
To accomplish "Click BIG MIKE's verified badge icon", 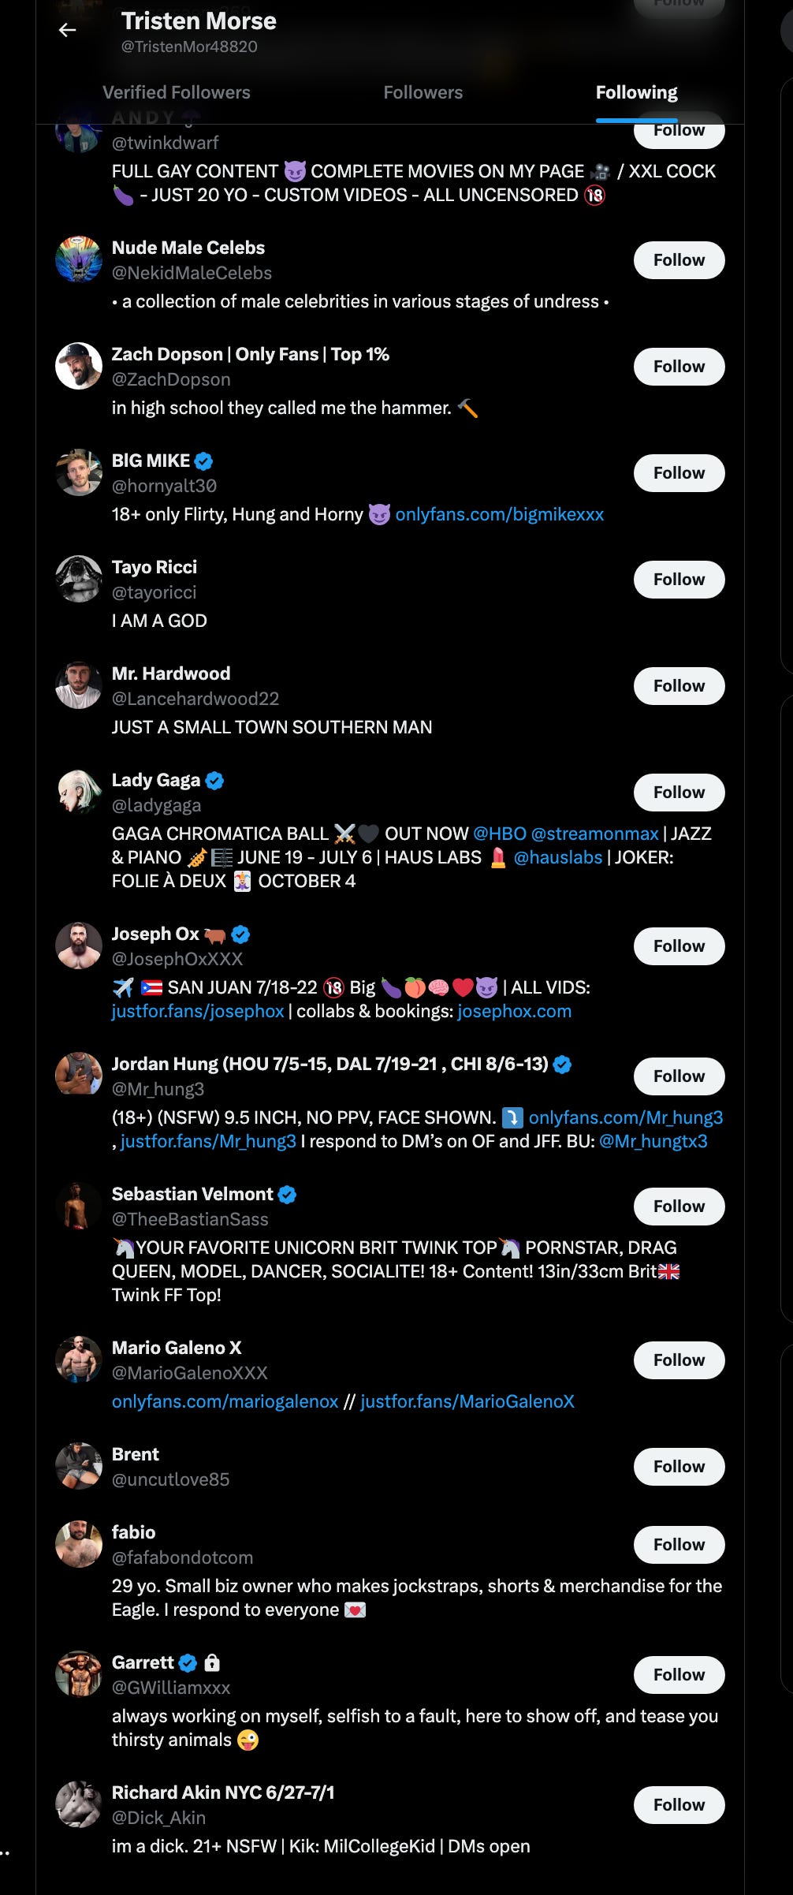I will pyautogui.click(x=204, y=461).
